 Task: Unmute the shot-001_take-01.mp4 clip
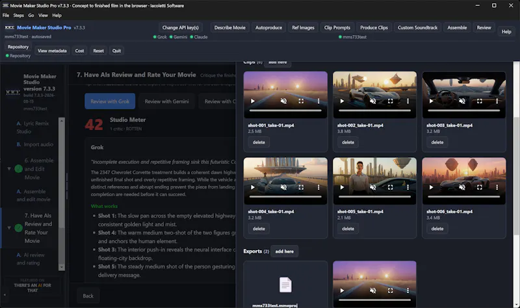pos(283,101)
